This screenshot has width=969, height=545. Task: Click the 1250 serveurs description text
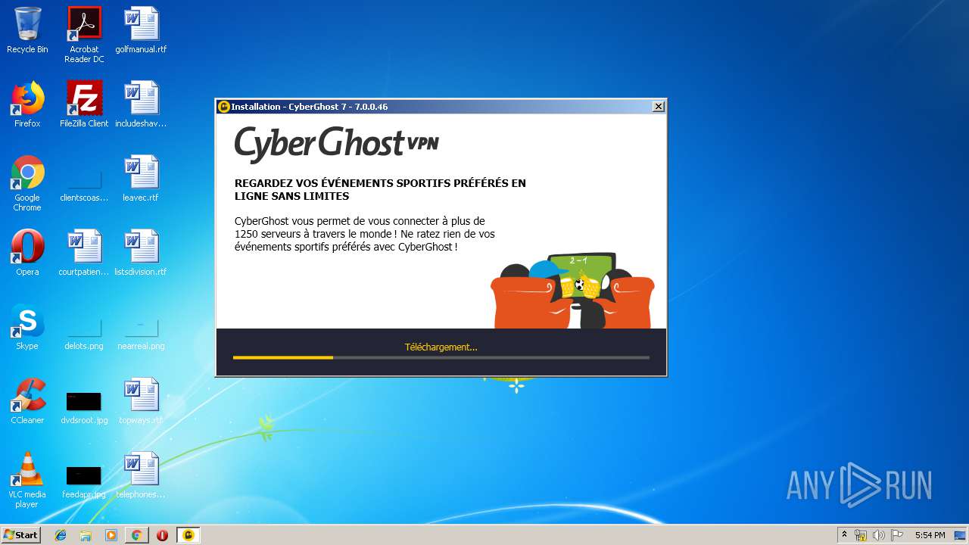pyautogui.click(x=365, y=234)
